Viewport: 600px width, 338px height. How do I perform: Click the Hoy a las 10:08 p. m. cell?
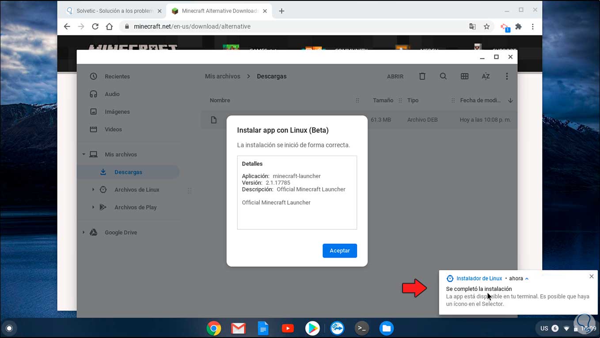(x=485, y=120)
